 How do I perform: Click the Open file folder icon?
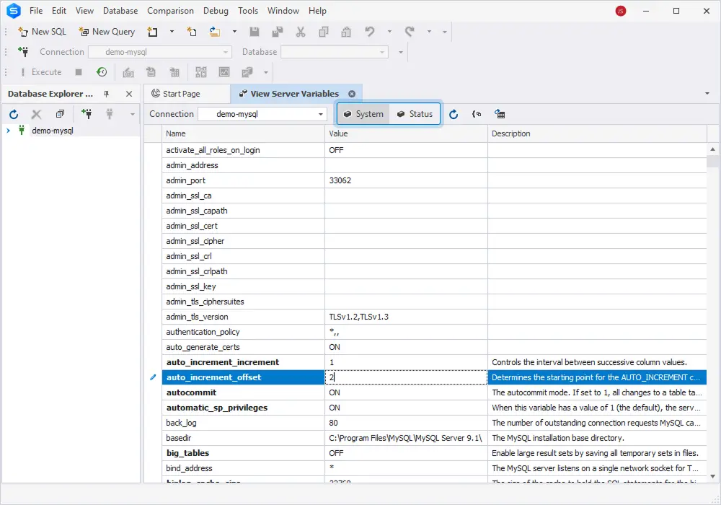(215, 32)
